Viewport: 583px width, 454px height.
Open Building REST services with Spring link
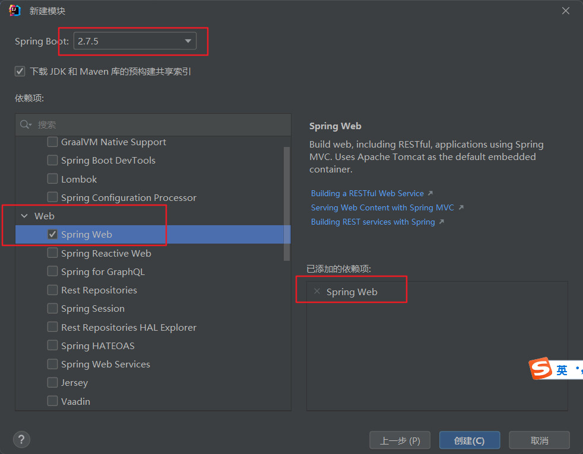point(373,222)
